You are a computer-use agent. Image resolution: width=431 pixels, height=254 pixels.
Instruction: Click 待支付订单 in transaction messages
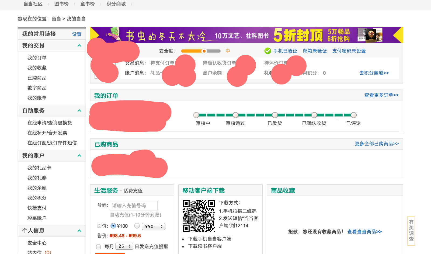coord(162,63)
